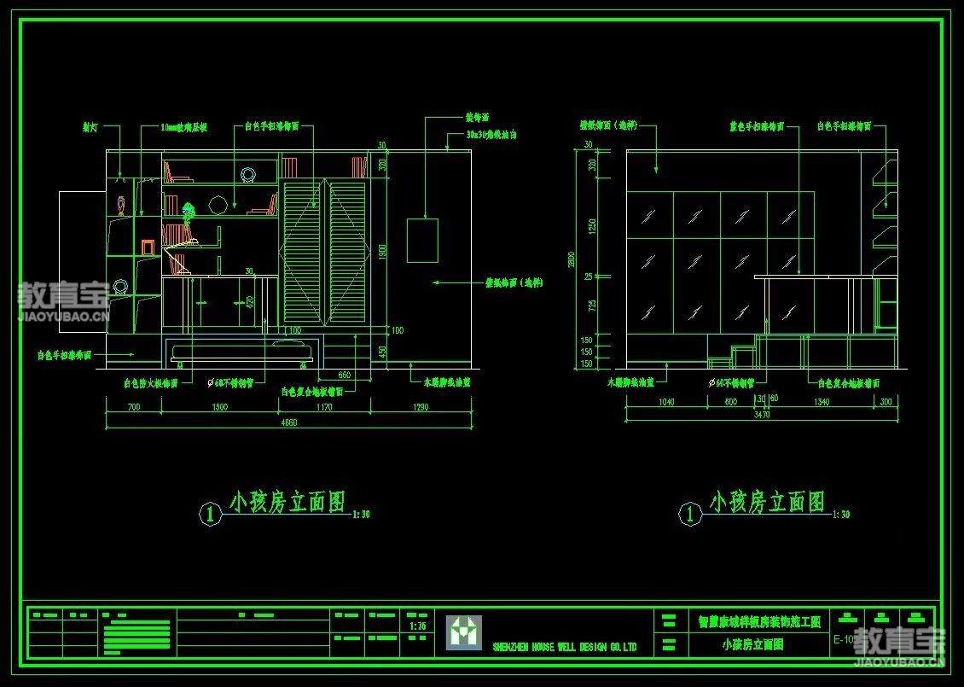Click the House Well company logo

tap(464, 632)
